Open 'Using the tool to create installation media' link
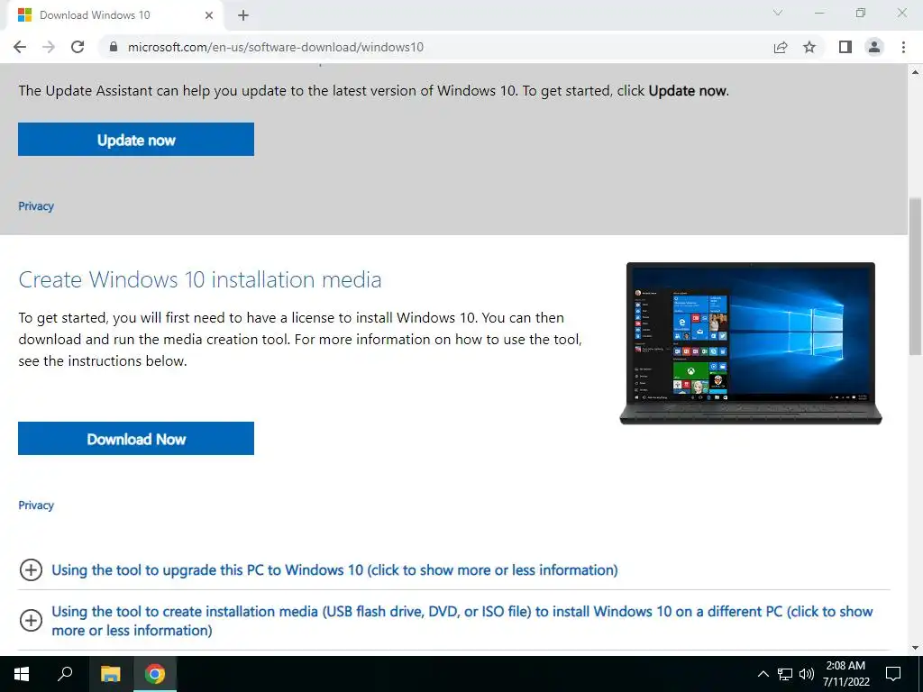The height and width of the screenshot is (692, 923). pyautogui.click(x=462, y=621)
